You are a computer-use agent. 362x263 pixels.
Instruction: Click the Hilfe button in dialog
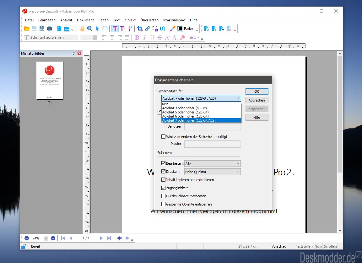tap(257, 118)
